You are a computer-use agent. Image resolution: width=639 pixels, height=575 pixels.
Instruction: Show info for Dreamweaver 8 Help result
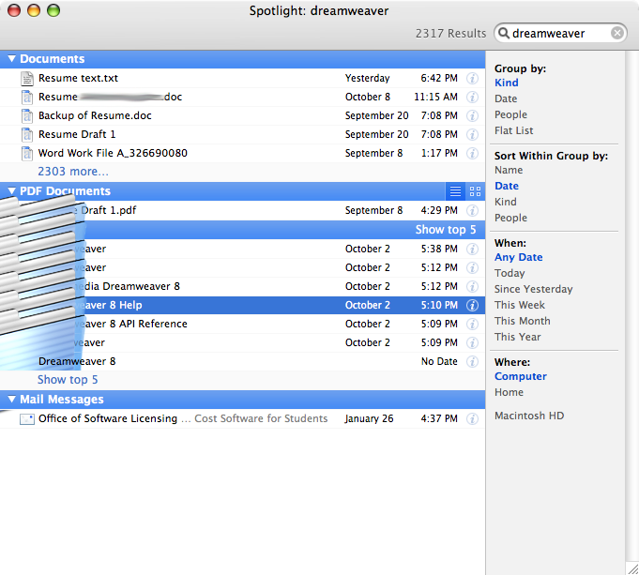point(472,305)
